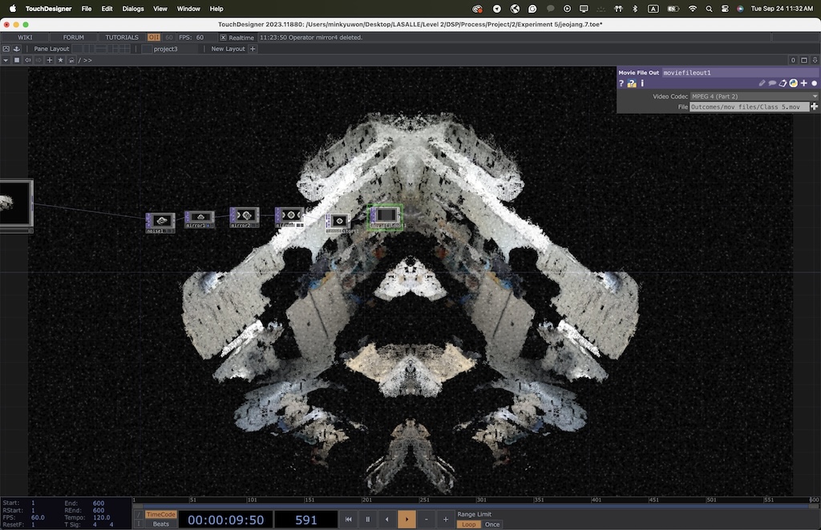Click the Python help icon in parameters
821x530 pixels.
click(632, 83)
